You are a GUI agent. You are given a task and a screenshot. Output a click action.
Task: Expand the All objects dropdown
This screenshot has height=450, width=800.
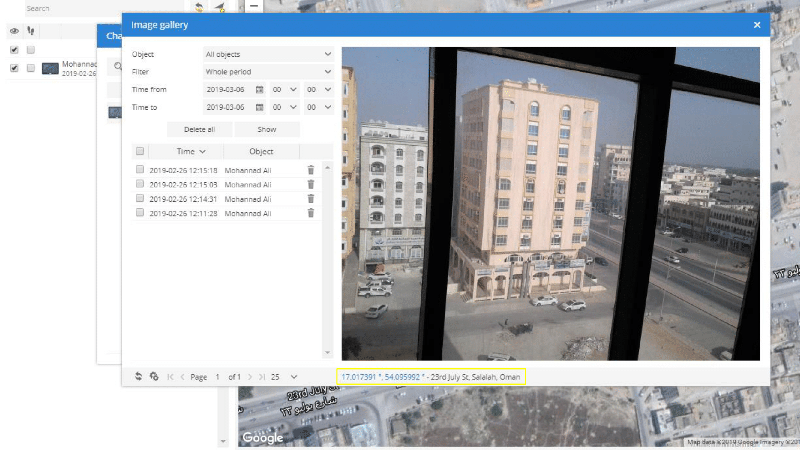[x=268, y=54]
